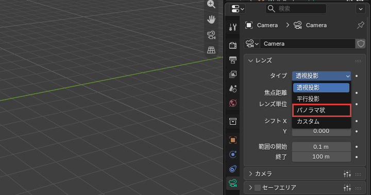Open presets icon on カメラ panel
Screen dimensions: 371x195
[x=347, y=174]
